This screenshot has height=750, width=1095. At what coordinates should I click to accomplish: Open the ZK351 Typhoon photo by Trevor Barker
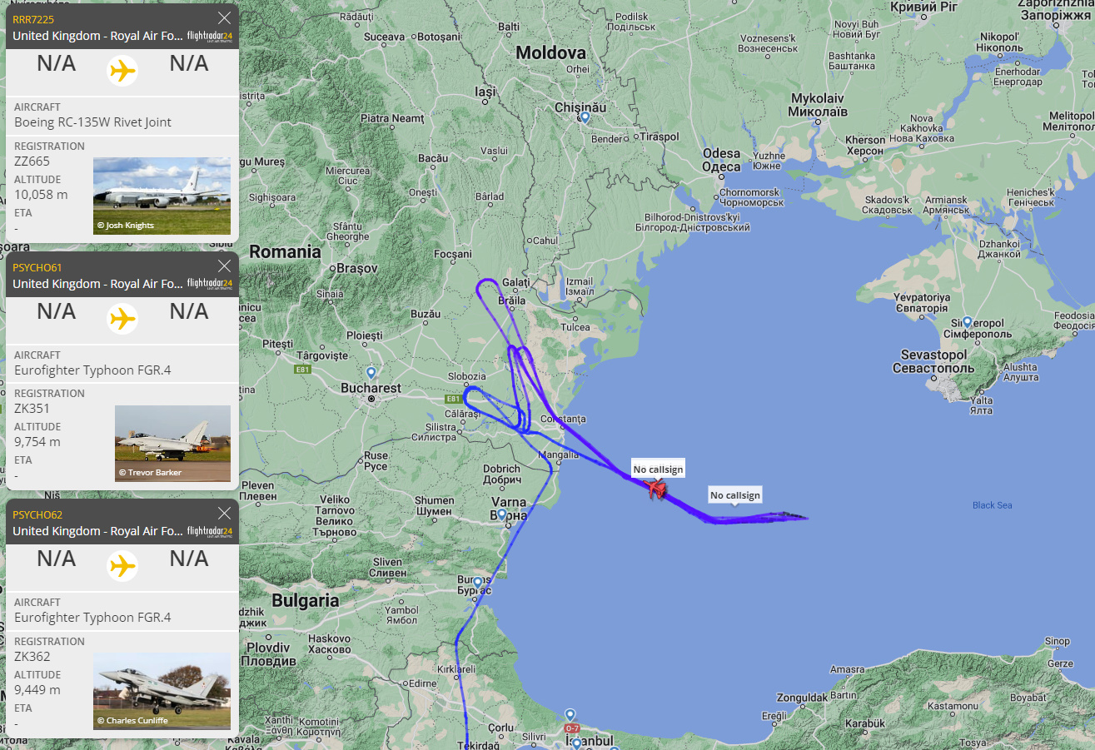click(x=172, y=444)
